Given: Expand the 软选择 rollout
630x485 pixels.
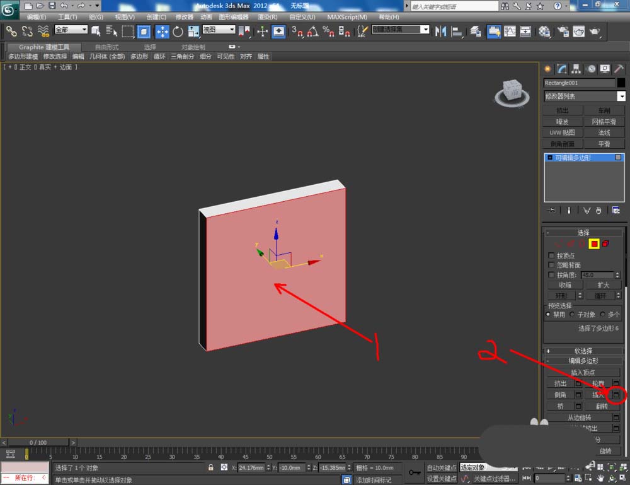Looking at the screenshot, I should click(x=583, y=351).
